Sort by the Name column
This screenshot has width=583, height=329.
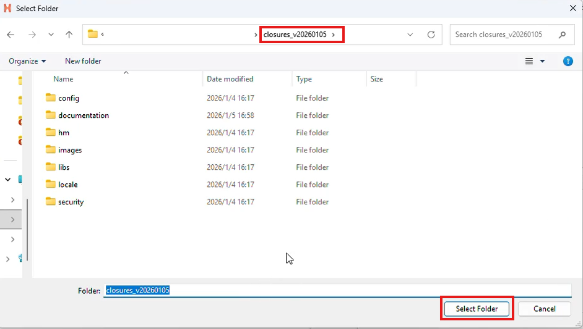tap(63, 78)
